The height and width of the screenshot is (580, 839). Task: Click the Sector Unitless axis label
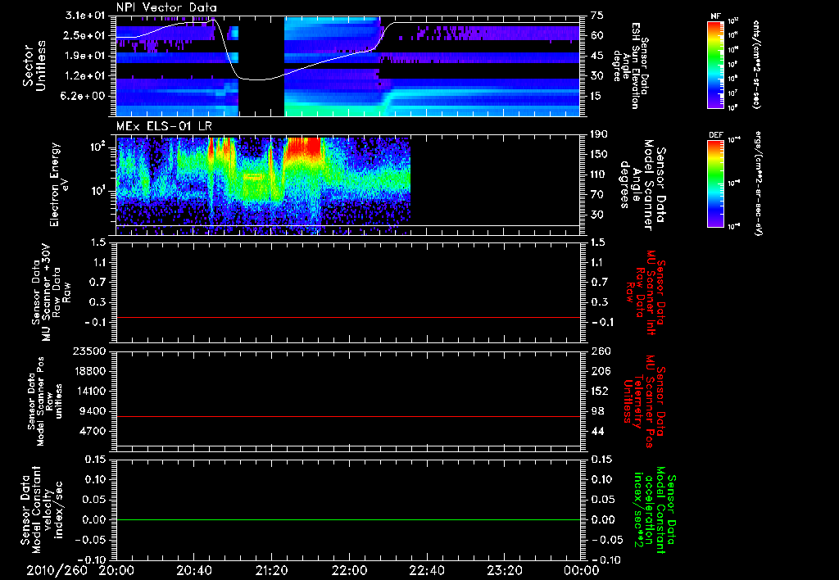click(x=34, y=66)
